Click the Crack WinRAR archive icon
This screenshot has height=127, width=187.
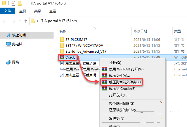point(62,57)
